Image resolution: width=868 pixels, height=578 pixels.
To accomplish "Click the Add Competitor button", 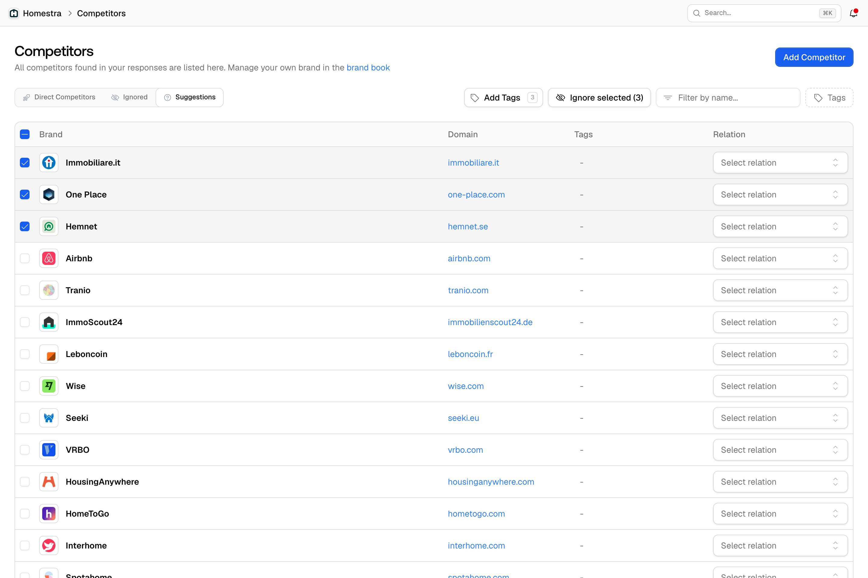I will click(814, 57).
